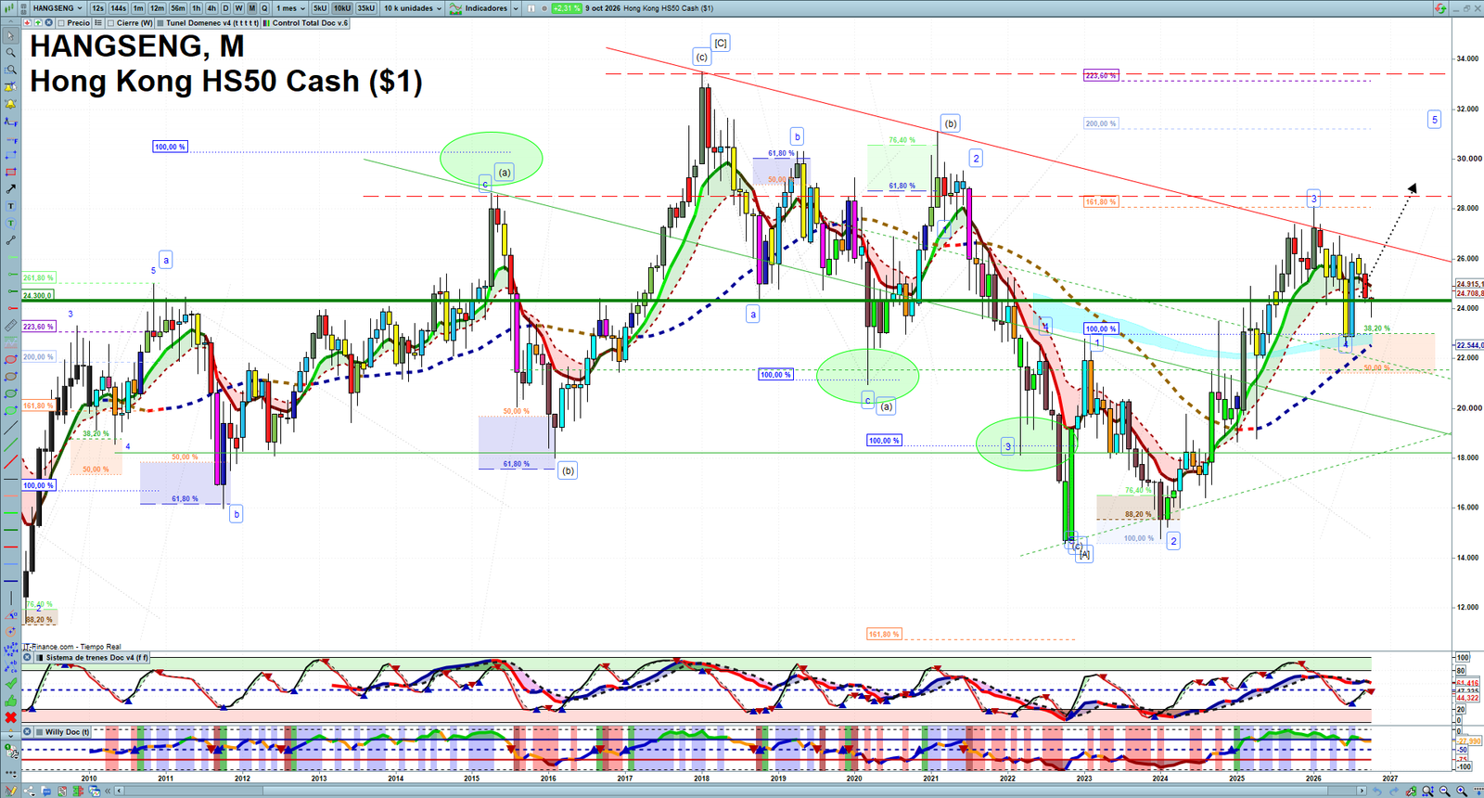Select the green speech bubble text tool

pyautogui.click(x=10, y=224)
